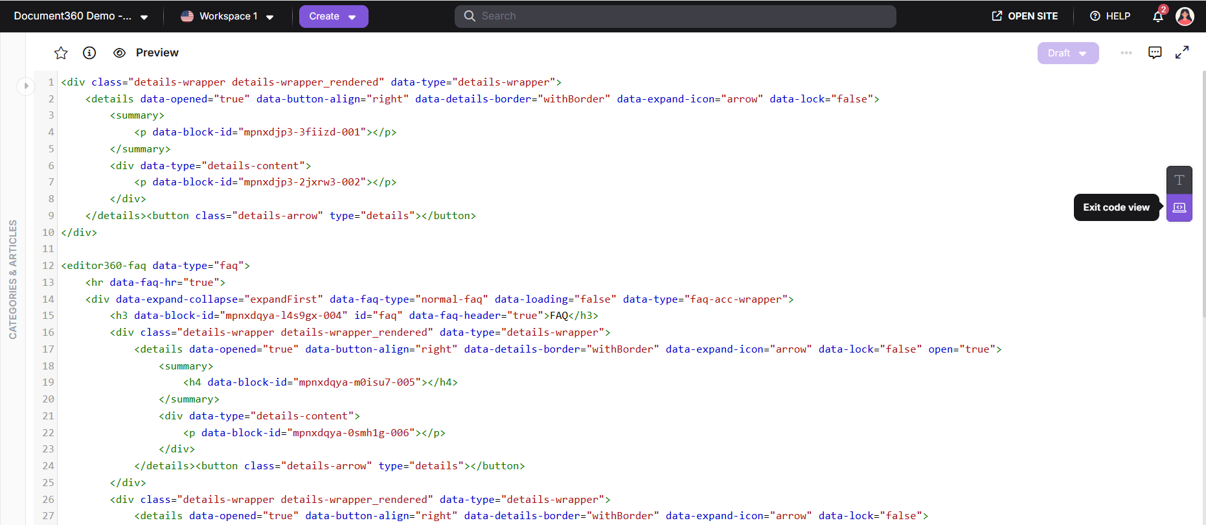Image resolution: width=1206 pixels, height=525 pixels.
Task: Click the search magnifier icon
Action: 470,16
